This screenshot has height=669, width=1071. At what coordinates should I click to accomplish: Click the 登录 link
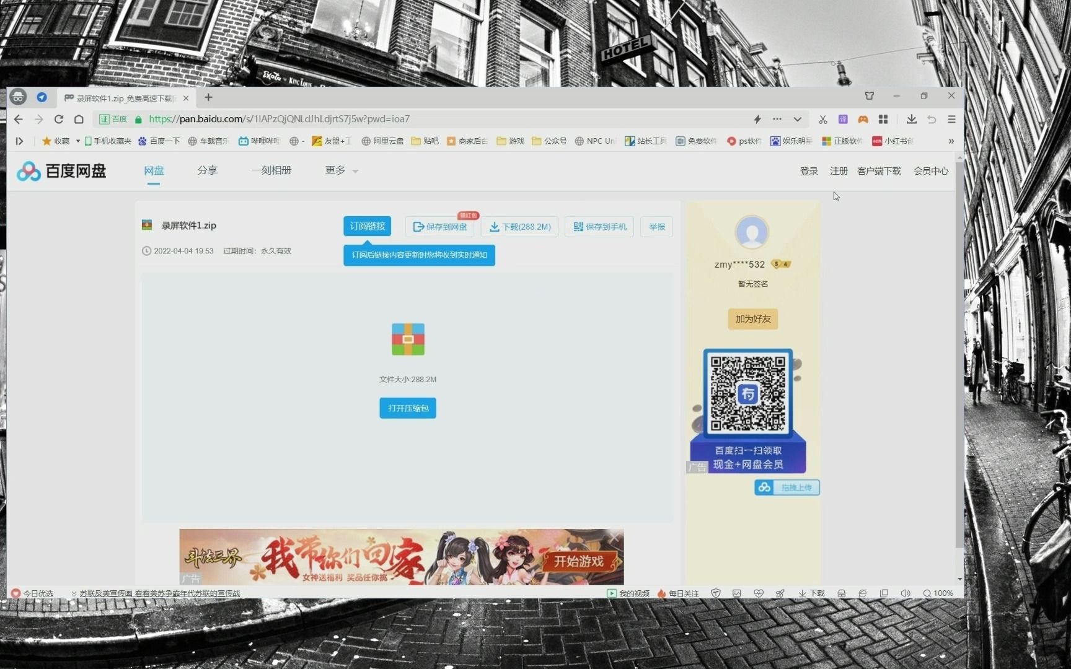pos(809,171)
